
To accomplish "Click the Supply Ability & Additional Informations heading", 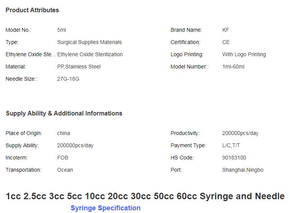I will 64,113.
